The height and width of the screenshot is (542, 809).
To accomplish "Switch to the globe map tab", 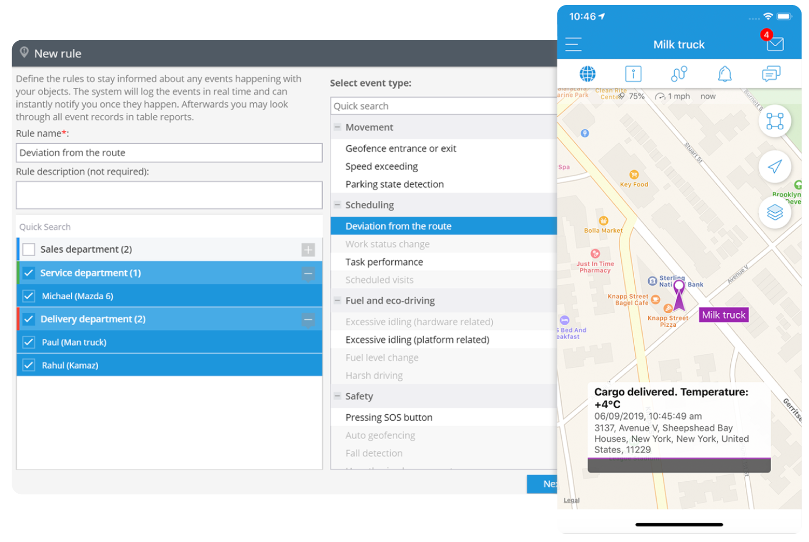I will tap(587, 74).
